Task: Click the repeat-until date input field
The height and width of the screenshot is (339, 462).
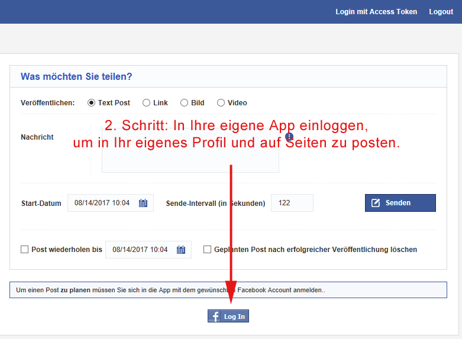Action: coord(141,250)
